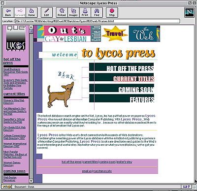The height and width of the screenshot is (191, 197).
Task: Click the CURRENT TITLES navigation bar
Action: click(x=122, y=77)
